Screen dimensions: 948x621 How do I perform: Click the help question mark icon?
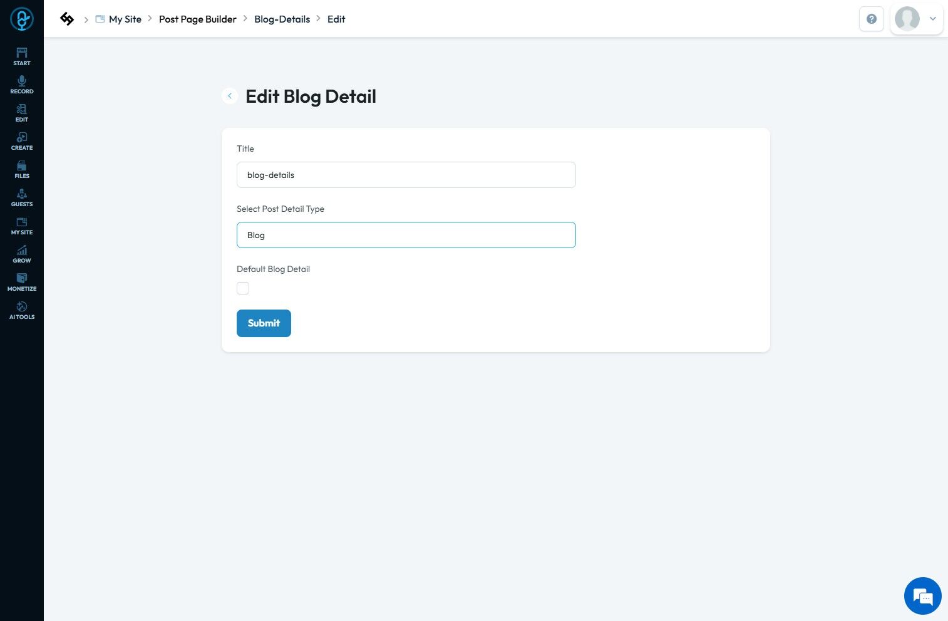pyautogui.click(x=871, y=19)
